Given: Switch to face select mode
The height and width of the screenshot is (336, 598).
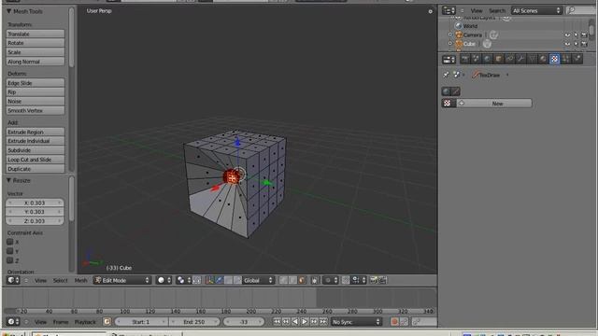Looking at the screenshot, I should pyautogui.click(x=302, y=280).
